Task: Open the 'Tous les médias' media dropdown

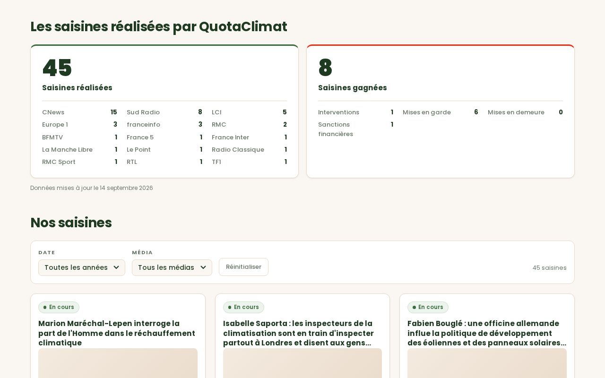Action: [172, 267]
